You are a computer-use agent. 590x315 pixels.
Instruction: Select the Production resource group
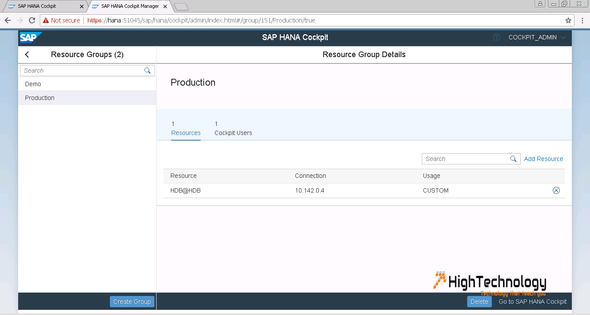click(87, 98)
